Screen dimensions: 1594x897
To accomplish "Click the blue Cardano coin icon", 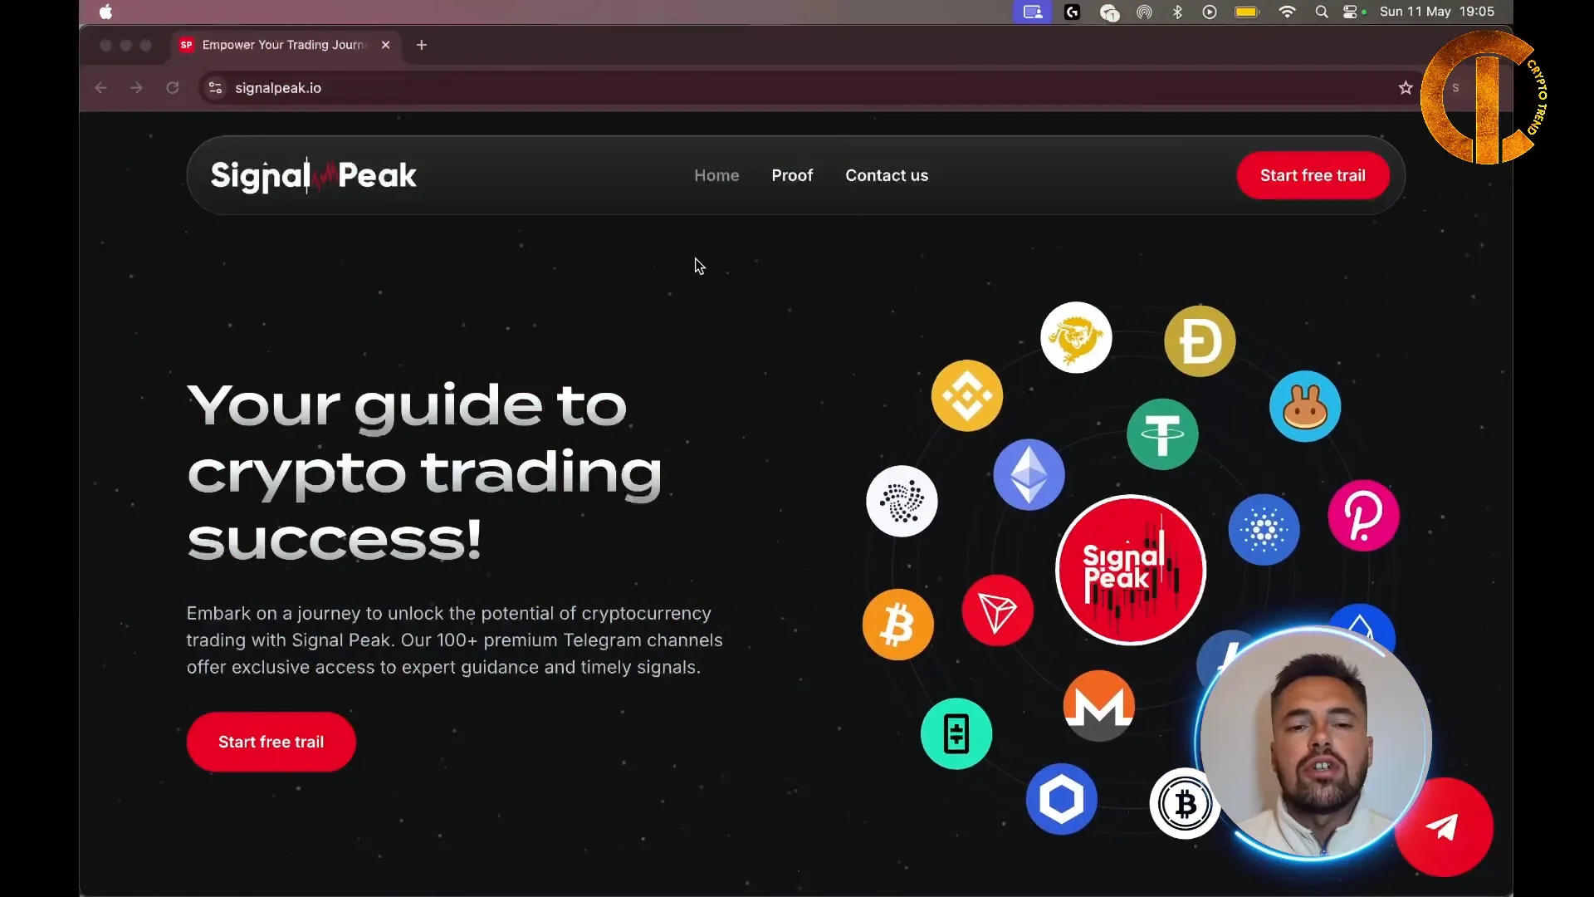I will [1264, 530].
